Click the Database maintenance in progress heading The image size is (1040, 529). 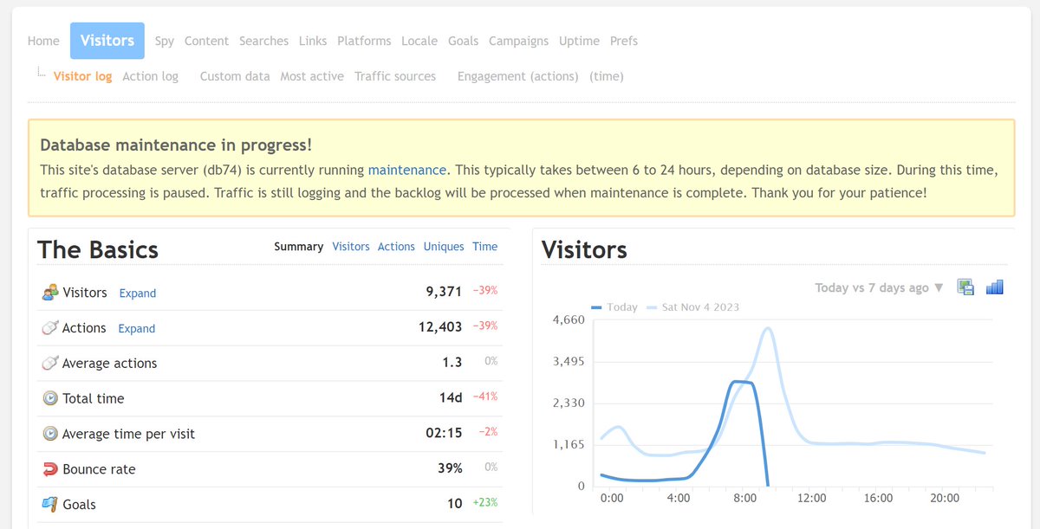click(x=176, y=145)
